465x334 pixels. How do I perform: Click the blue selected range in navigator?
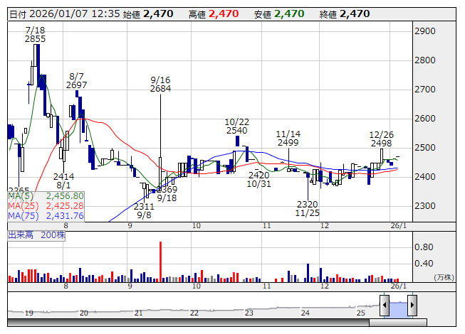398,309
